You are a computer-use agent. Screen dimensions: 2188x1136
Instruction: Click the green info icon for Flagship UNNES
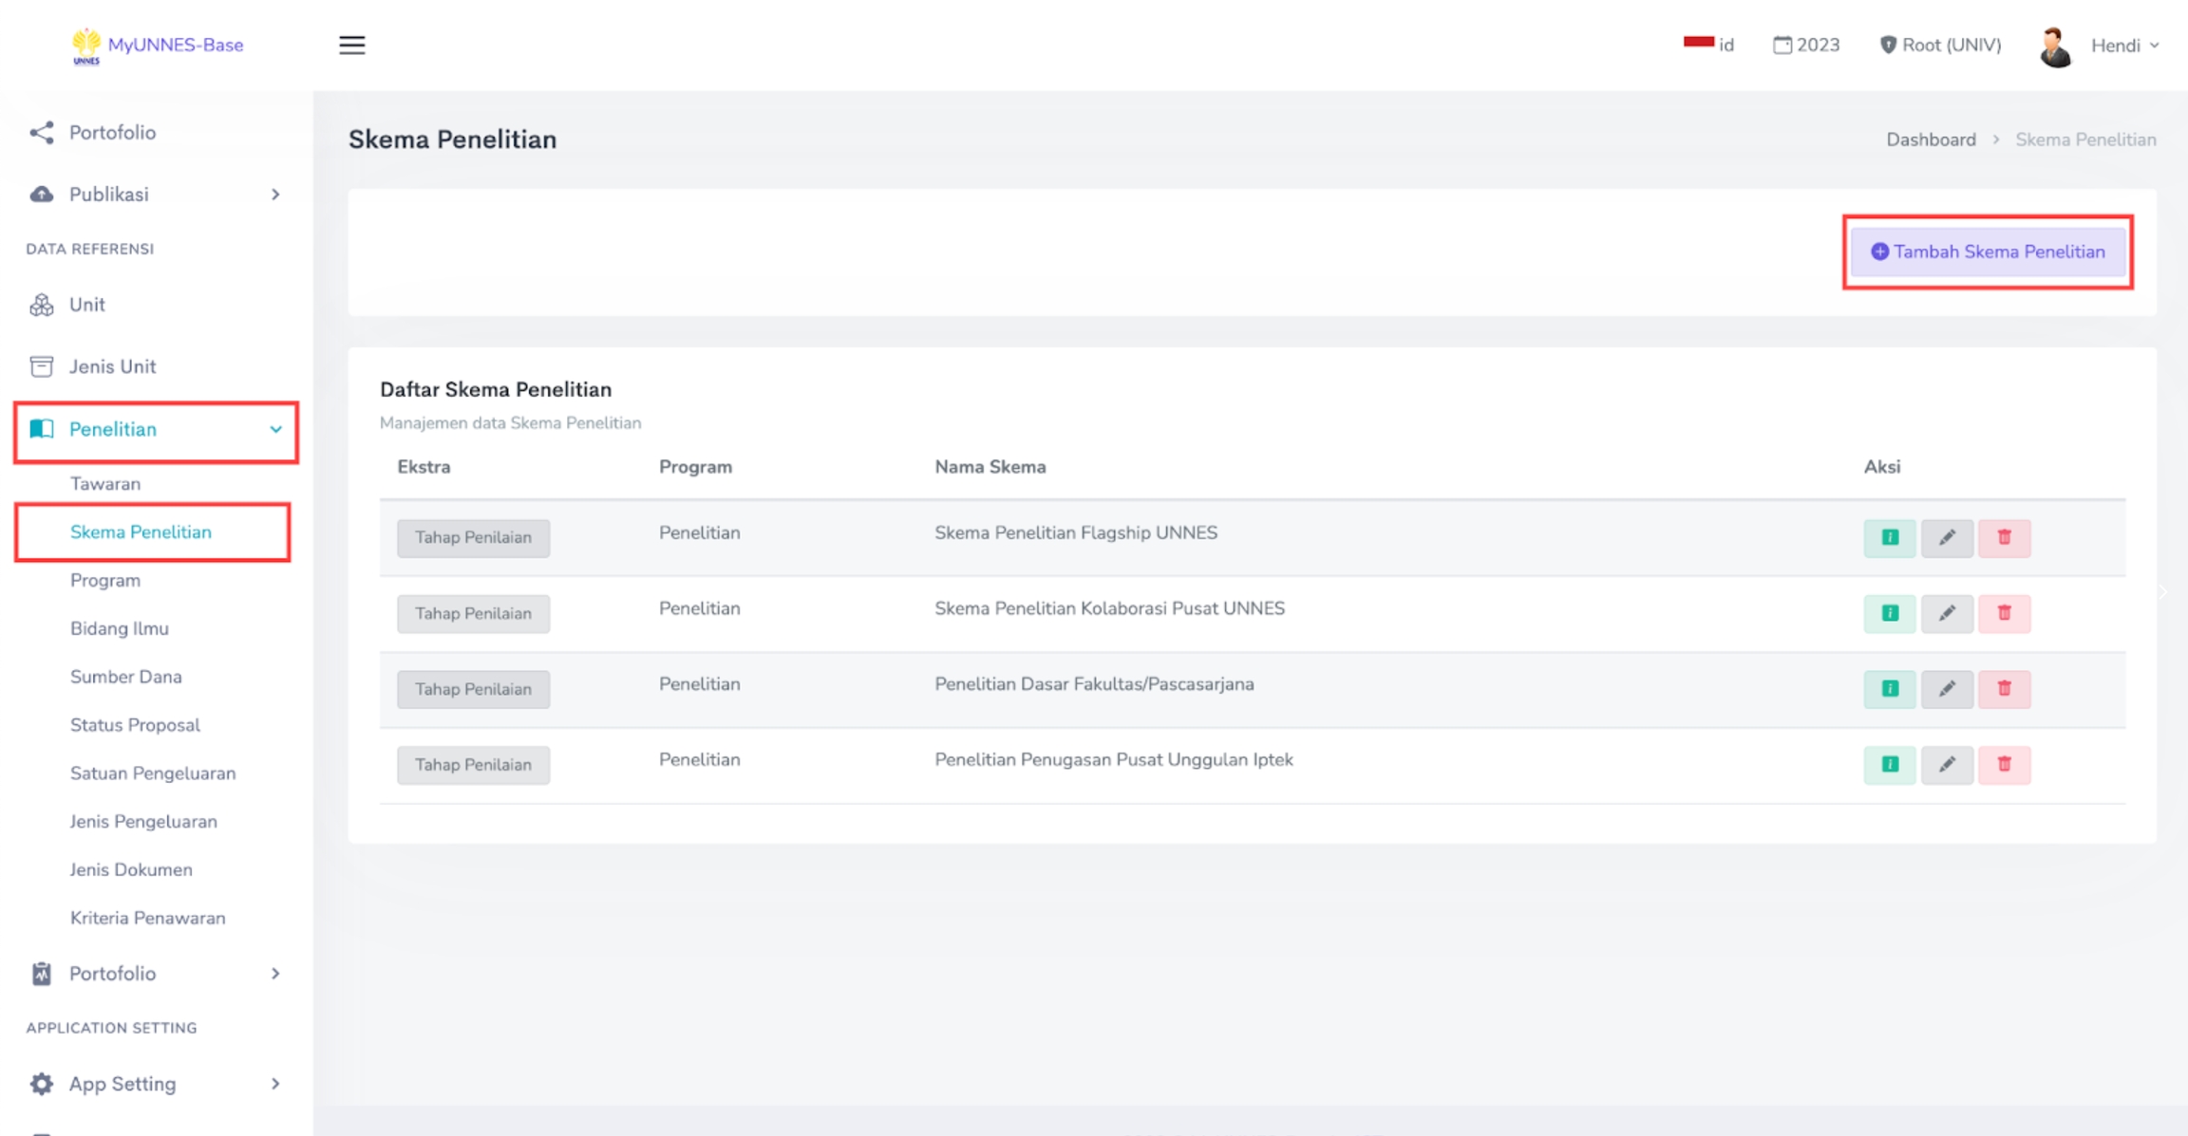click(x=1889, y=537)
